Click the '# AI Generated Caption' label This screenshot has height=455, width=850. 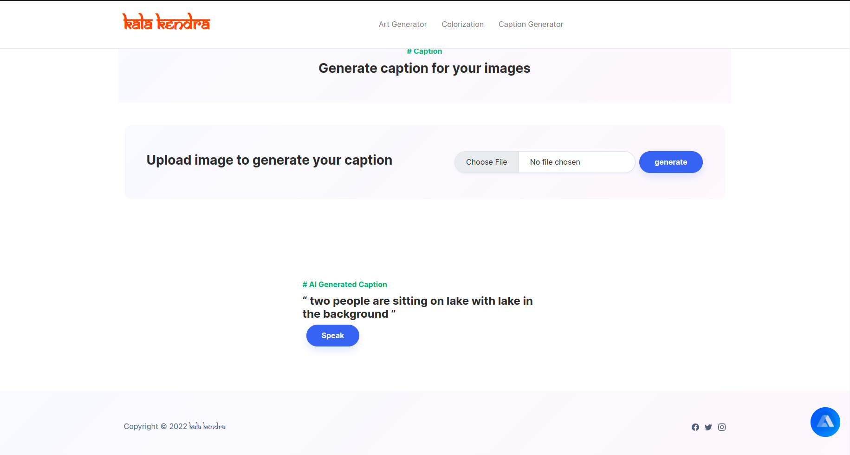pos(344,284)
